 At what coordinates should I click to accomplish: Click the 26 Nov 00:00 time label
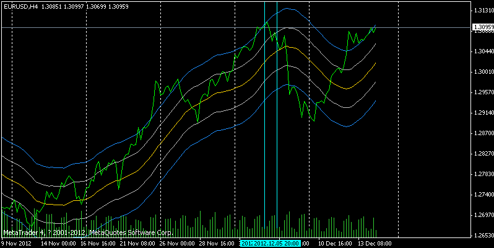point(177,244)
